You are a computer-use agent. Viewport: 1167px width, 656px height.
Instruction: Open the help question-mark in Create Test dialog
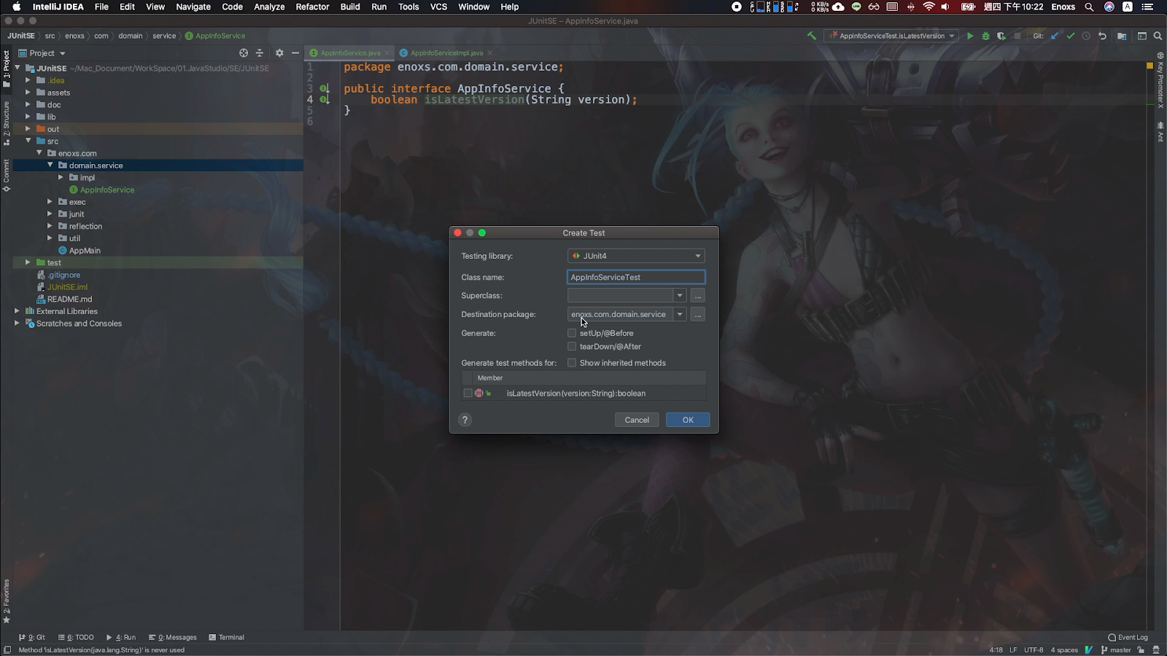[465, 420]
